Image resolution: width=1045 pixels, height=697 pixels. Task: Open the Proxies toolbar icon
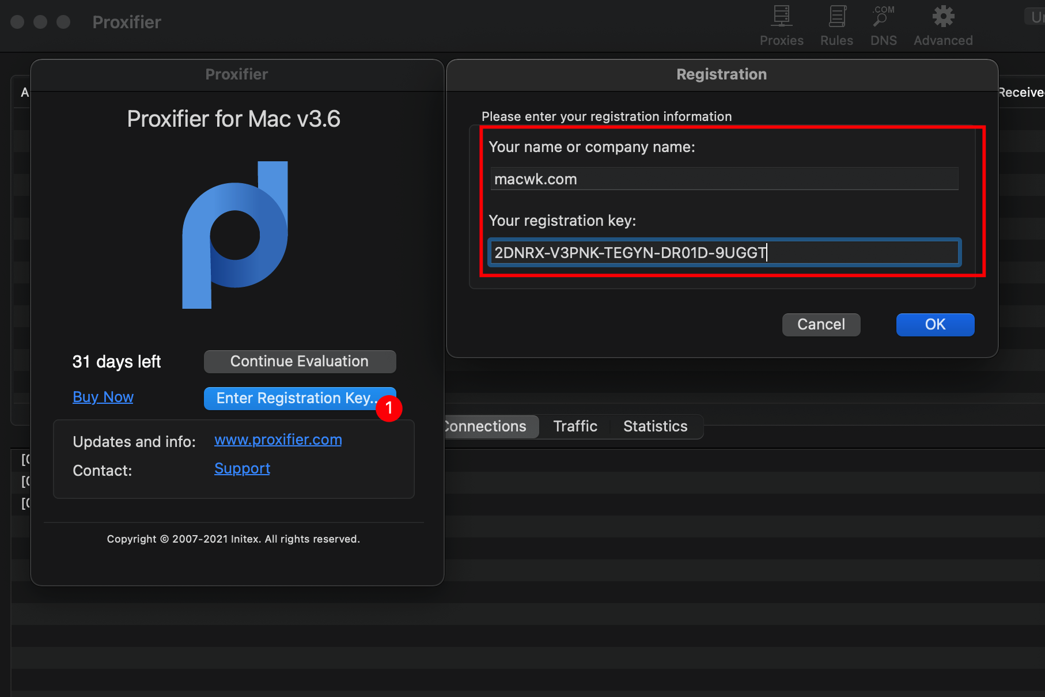[781, 26]
